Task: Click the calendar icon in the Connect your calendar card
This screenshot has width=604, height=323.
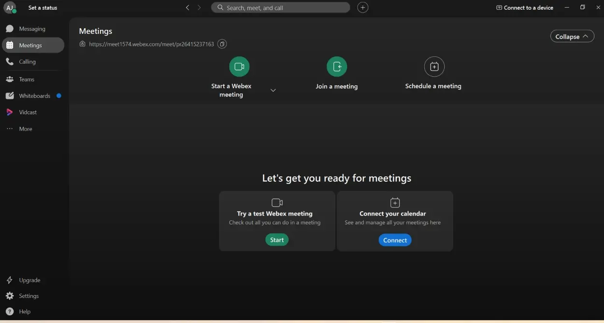Action: (x=395, y=202)
